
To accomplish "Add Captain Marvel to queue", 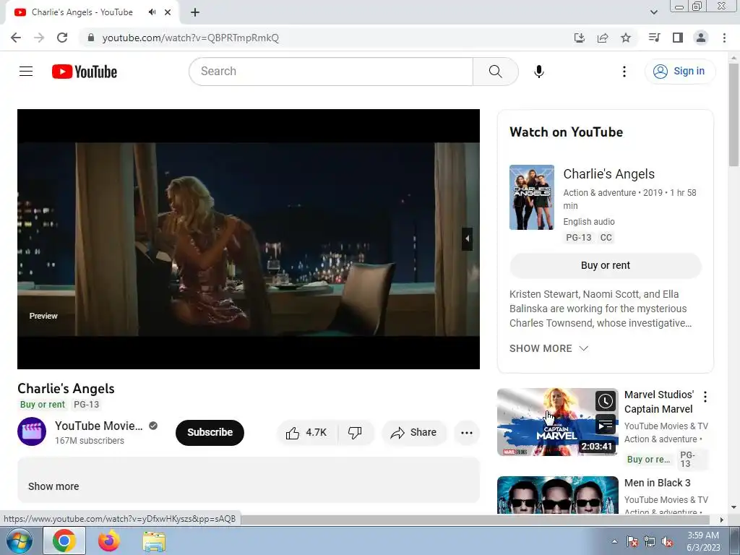I will [606, 425].
